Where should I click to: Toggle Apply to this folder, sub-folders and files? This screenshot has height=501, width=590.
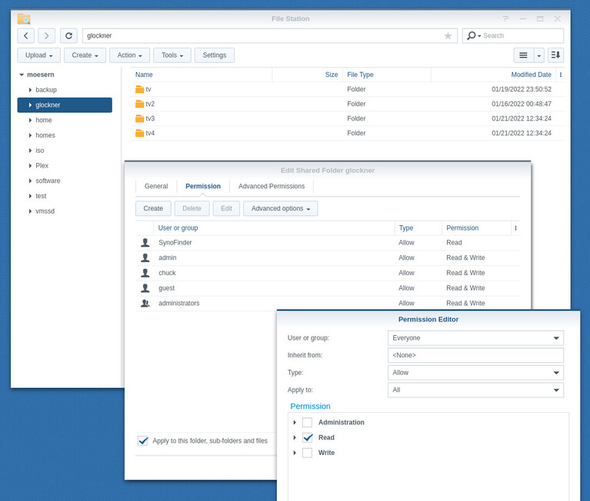coord(143,441)
